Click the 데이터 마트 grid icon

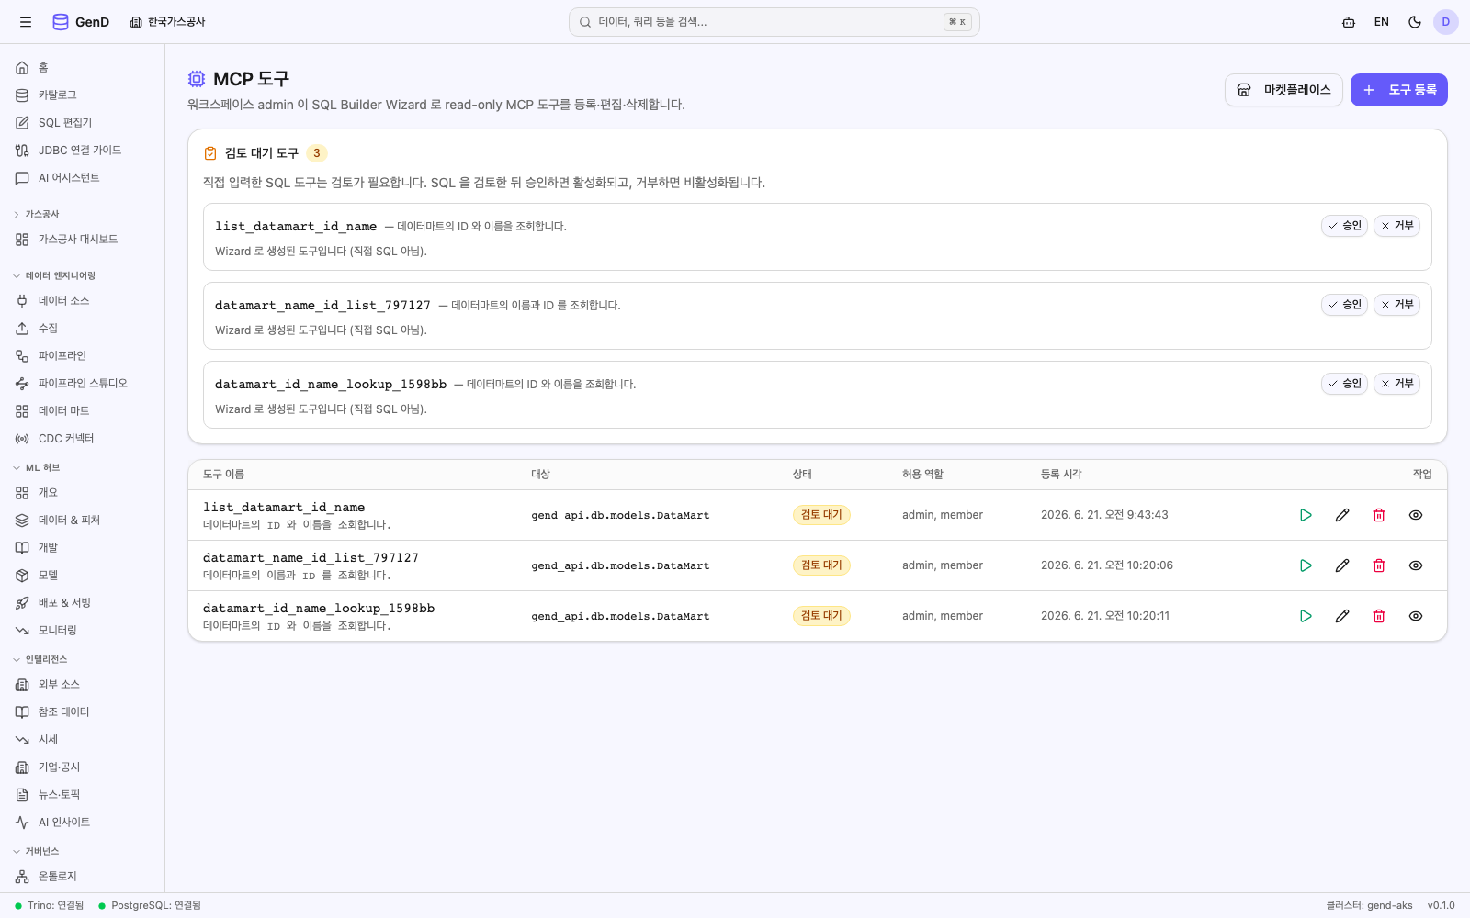[x=22, y=411]
